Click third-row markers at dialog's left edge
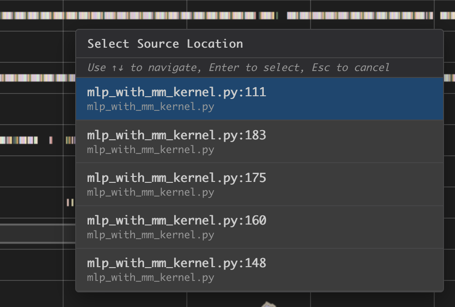This screenshot has width=455, height=307. coord(70,140)
